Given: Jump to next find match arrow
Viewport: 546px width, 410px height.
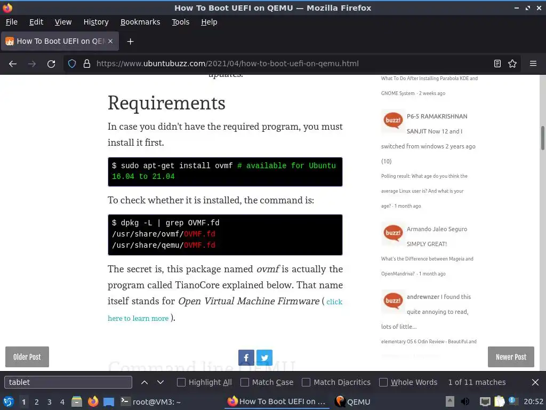Looking at the screenshot, I should [x=160, y=382].
